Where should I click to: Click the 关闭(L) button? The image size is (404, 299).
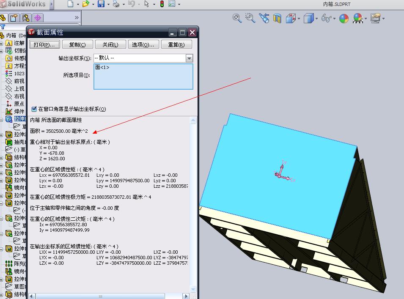[x=110, y=44]
